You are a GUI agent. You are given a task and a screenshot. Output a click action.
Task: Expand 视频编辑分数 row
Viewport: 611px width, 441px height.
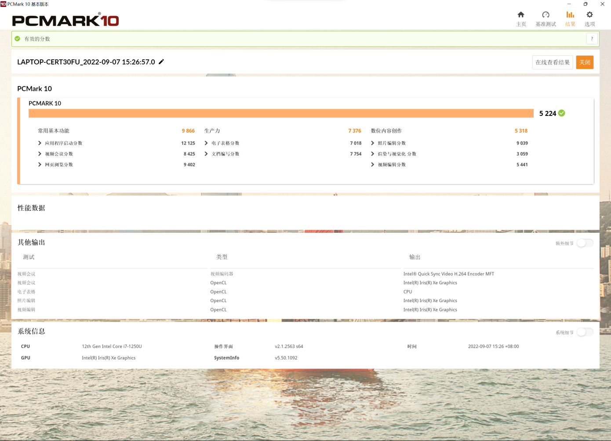pyautogui.click(x=373, y=165)
